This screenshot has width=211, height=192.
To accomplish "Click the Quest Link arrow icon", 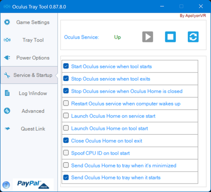I will tap(7, 128).
